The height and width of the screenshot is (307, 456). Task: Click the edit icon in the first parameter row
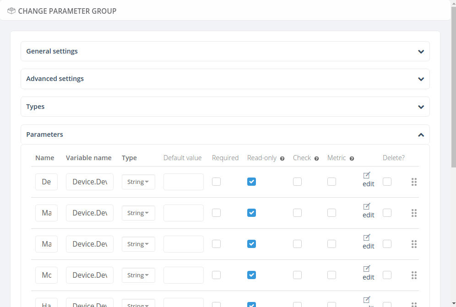pos(367,176)
